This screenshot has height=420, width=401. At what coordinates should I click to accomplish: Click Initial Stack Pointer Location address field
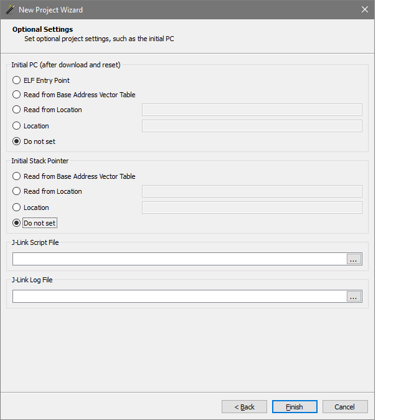[x=252, y=208]
